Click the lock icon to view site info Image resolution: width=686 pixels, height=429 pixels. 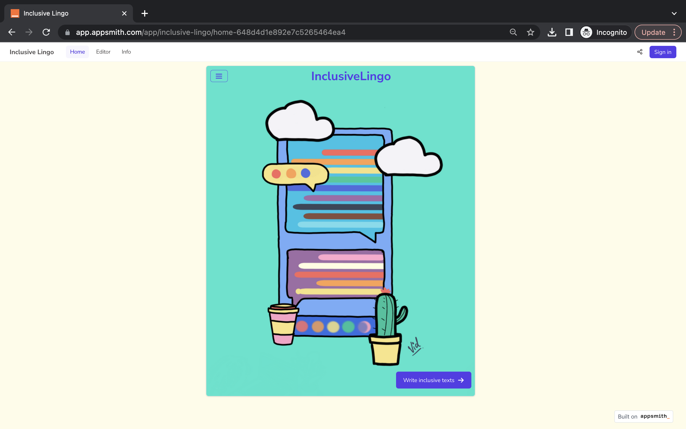click(67, 32)
